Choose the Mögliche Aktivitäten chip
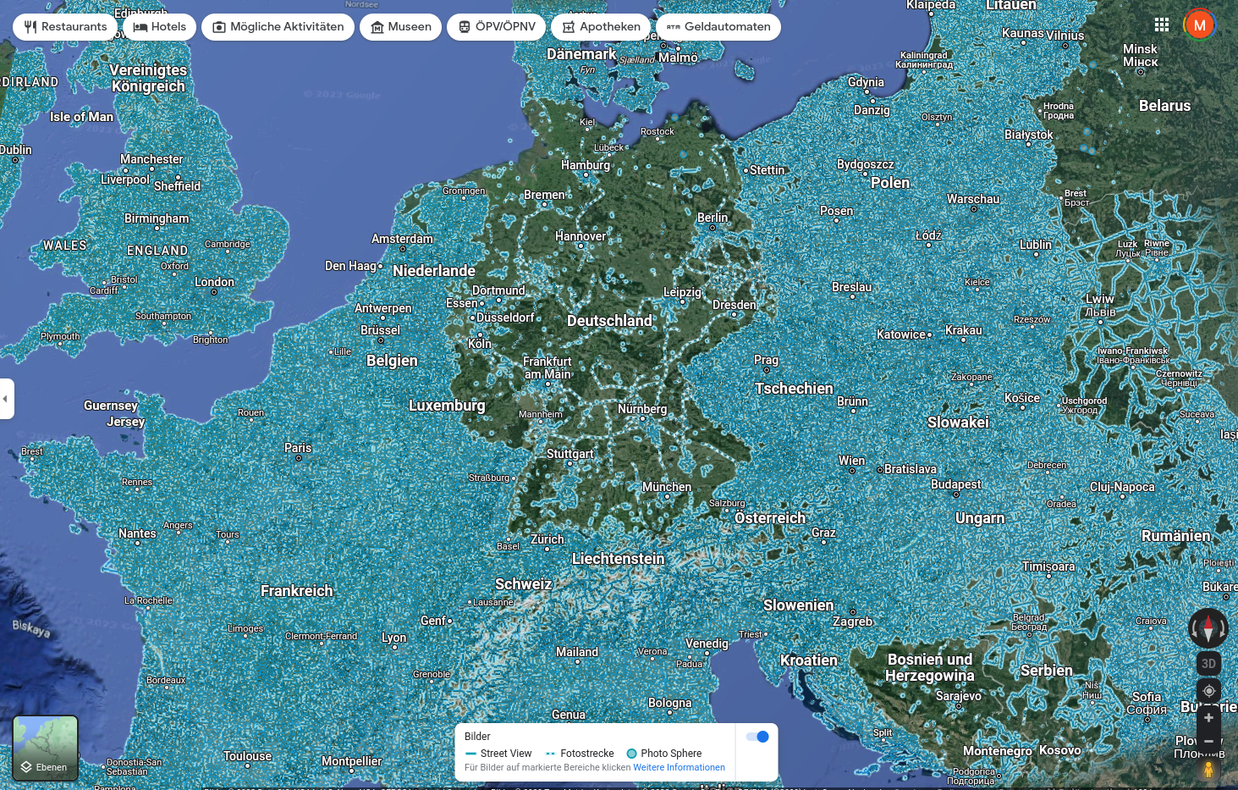 278,27
